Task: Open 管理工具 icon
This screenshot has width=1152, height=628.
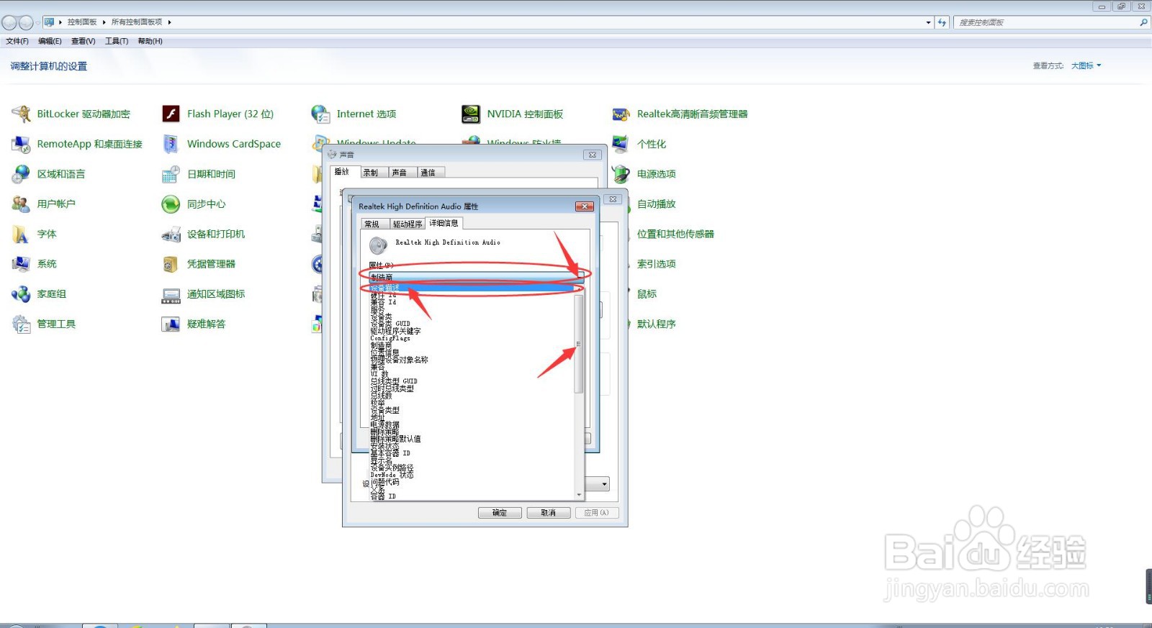Action: 21,324
